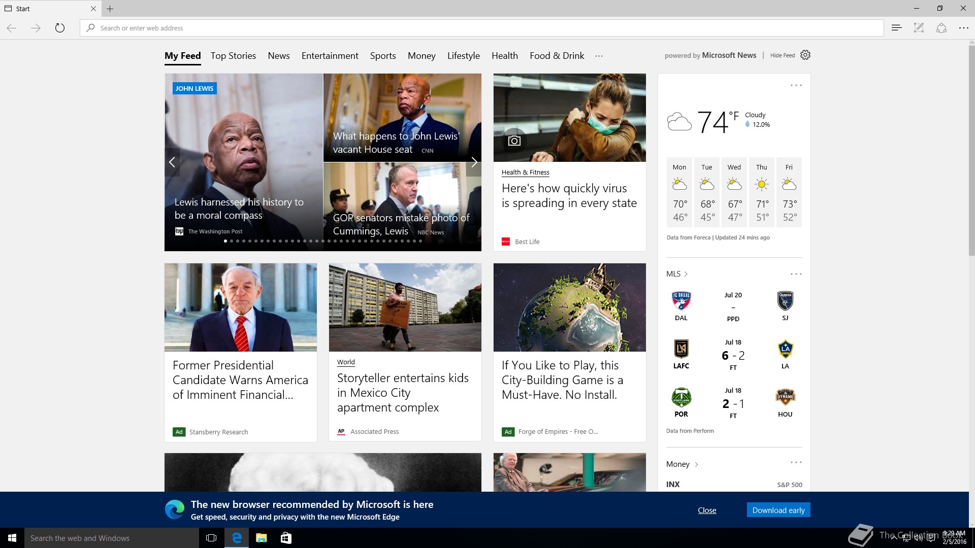Go to previous carousel slide
975x548 pixels.
pos(172,162)
